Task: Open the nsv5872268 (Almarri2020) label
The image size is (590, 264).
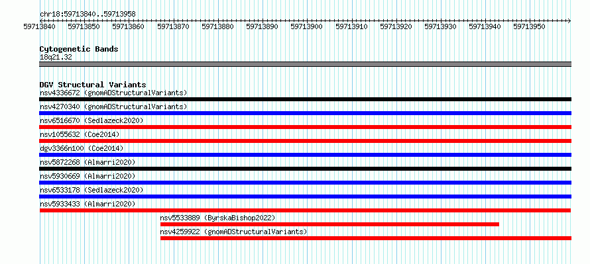Action: click(x=88, y=162)
